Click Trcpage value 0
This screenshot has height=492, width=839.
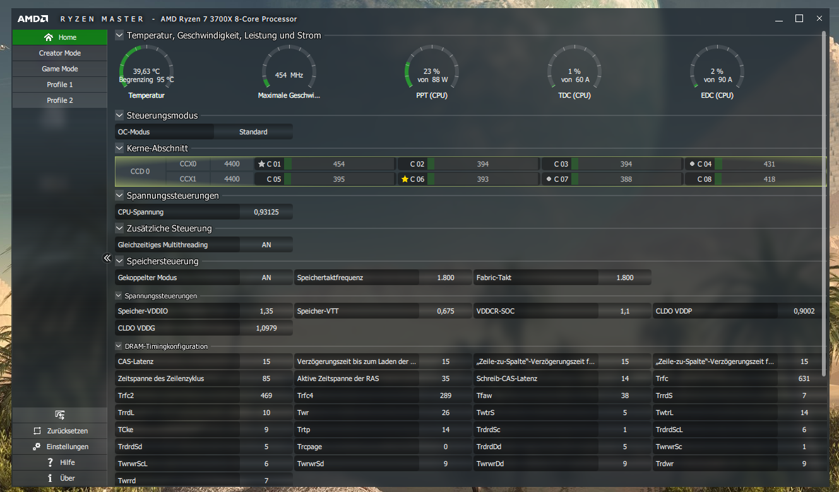pyautogui.click(x=446, y=447)
